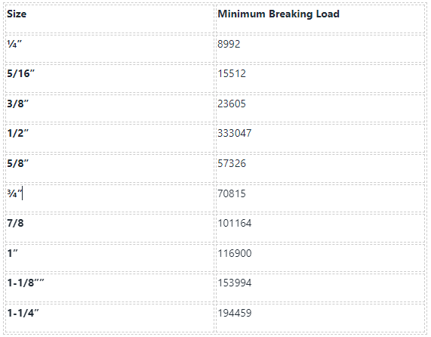Click the 57326 value cell
Image resolution: width=431 pixels, height=337 pixels.
[321, 168]
